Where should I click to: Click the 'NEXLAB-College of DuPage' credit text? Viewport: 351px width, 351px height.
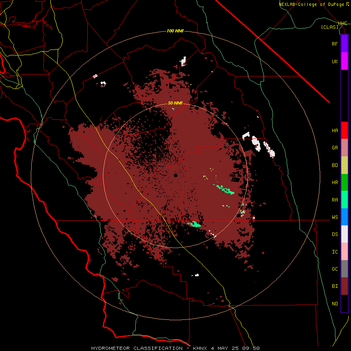[312, 4]
